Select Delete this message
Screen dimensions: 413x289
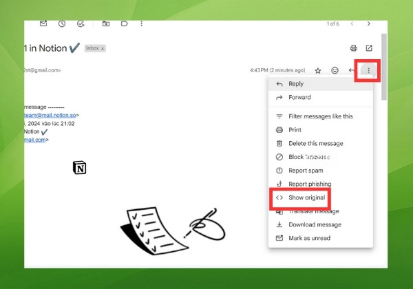[x=321, y=143]
